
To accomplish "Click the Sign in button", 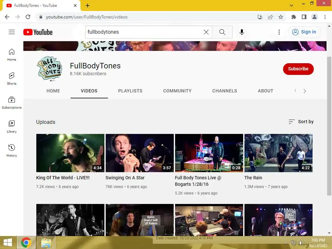I will [x=304, y=32].
